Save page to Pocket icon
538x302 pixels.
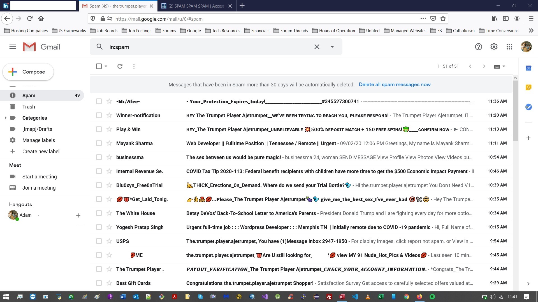click(433, 19)
